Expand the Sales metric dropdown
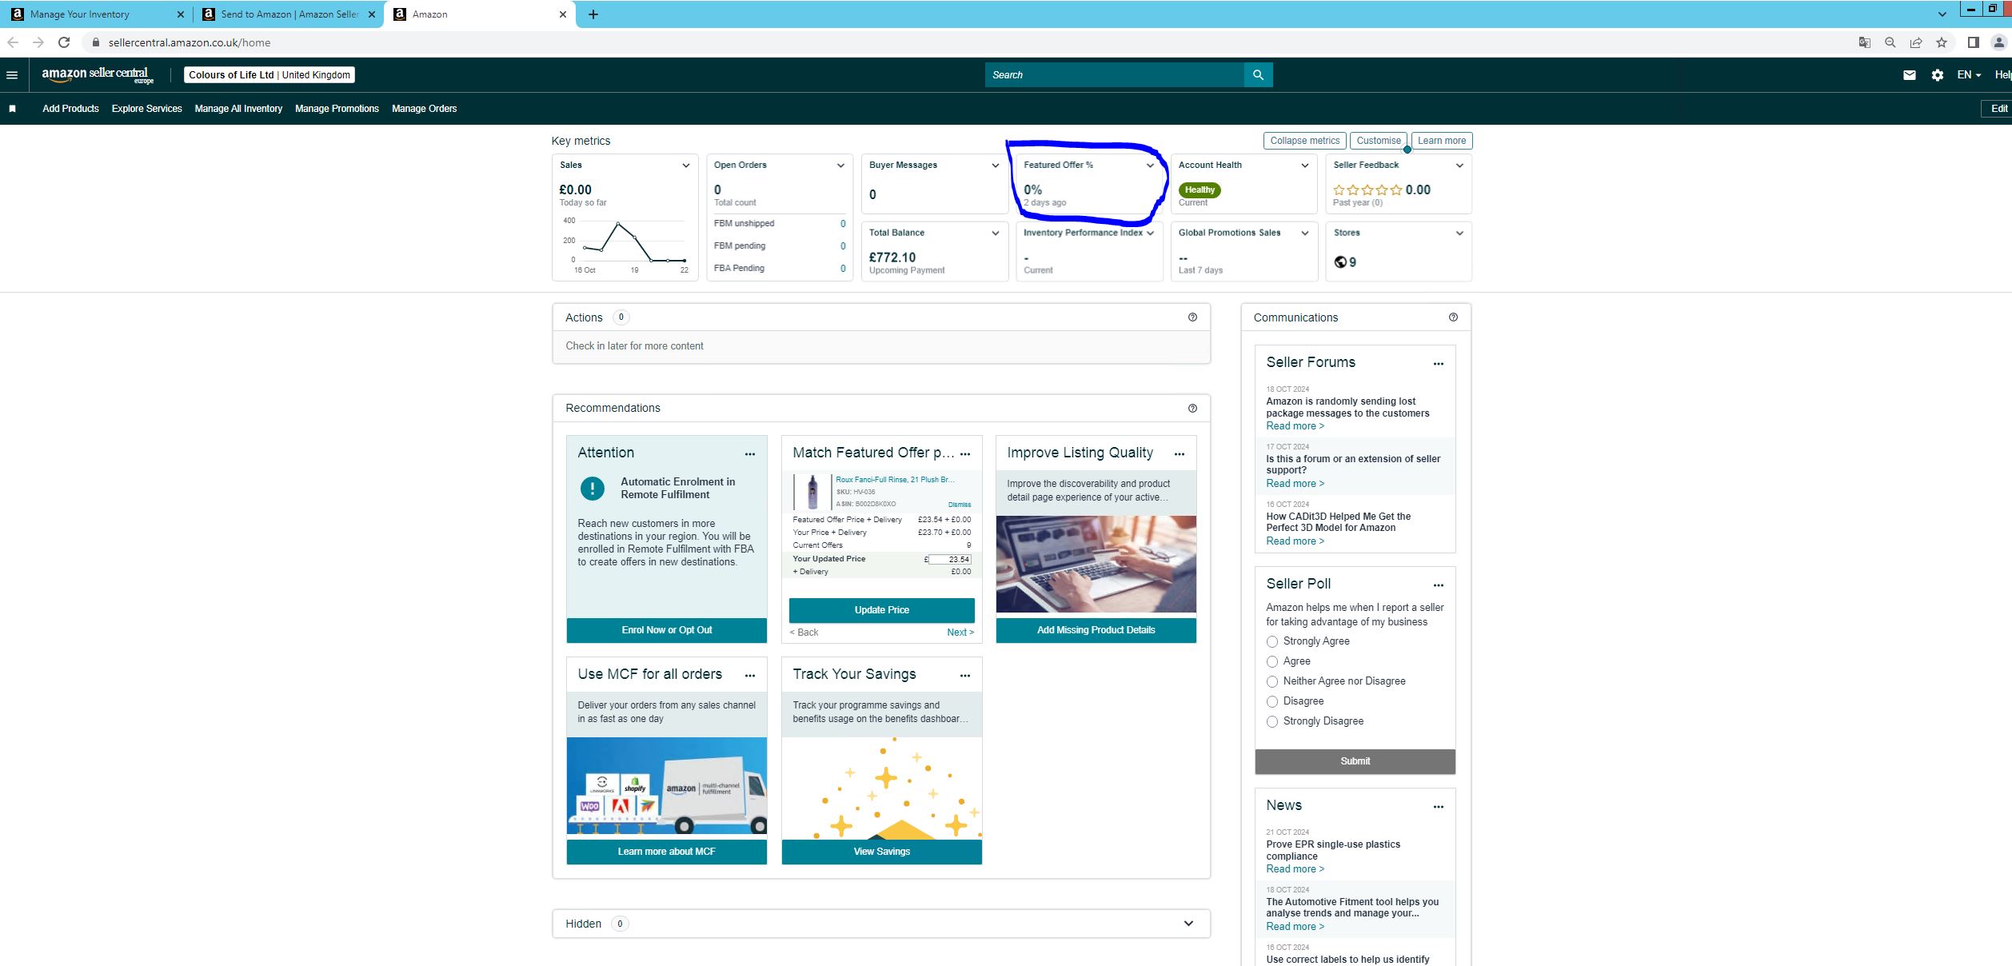 pyautogui.click(x=685, y=166)
